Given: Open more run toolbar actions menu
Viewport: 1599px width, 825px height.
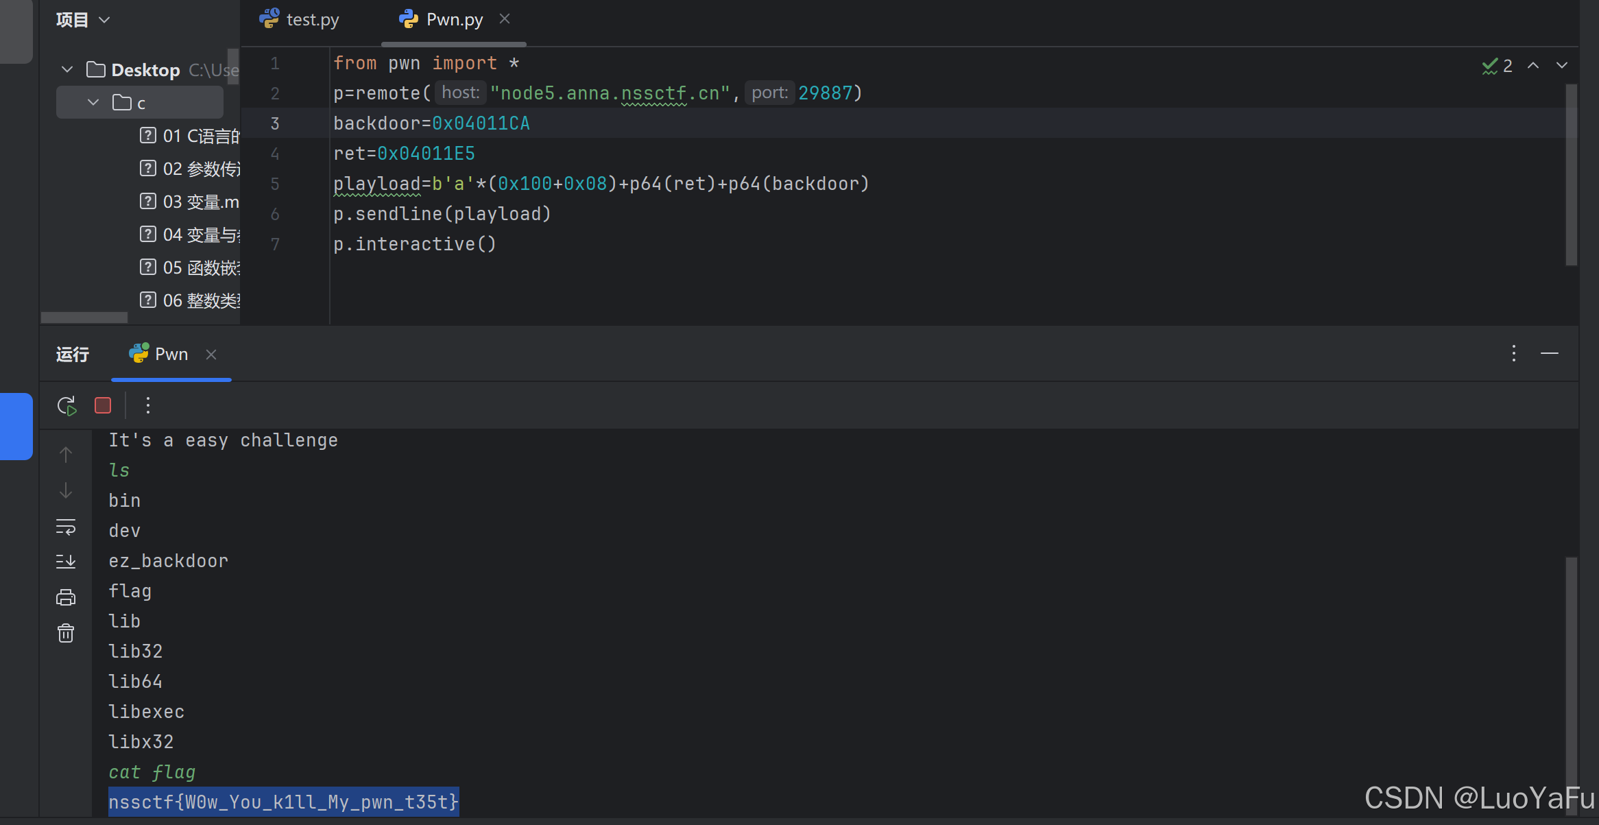Looking at the screenshot, I should [148, 406].
